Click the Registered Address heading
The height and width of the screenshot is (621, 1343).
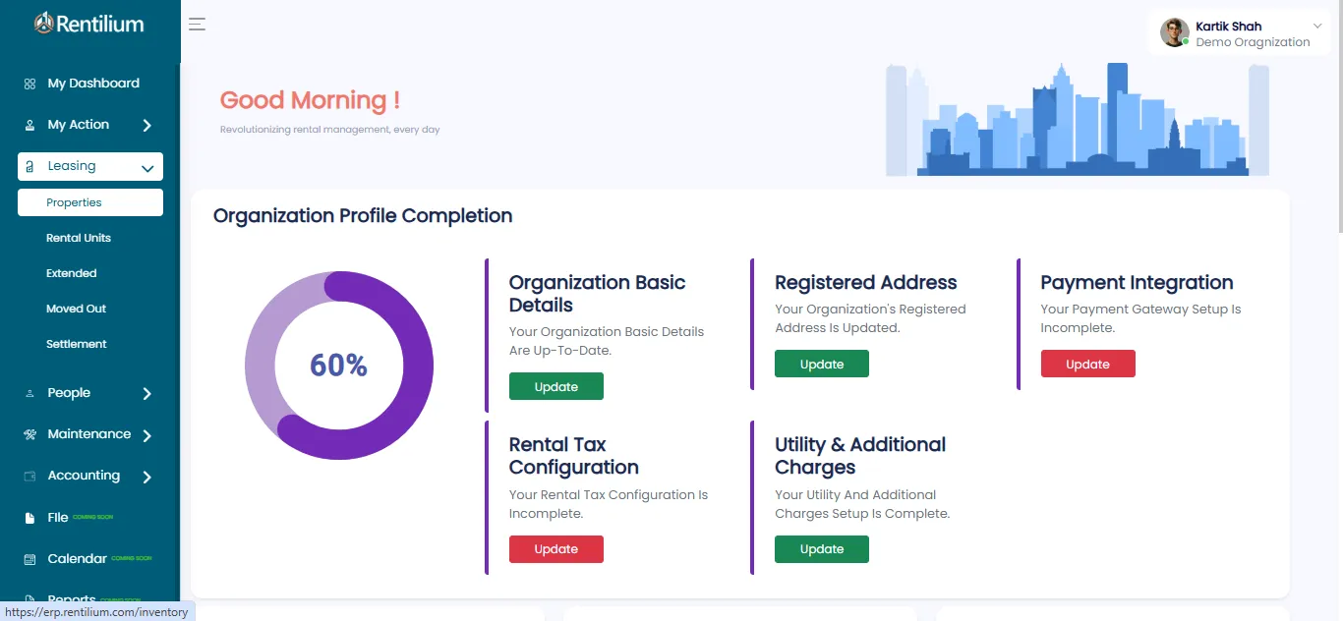tap(865, 283)
